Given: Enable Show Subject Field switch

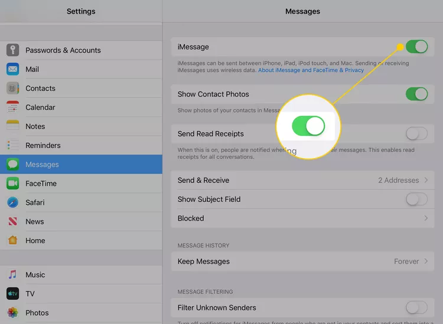Looking at the screenshot, I should (416, 199).
